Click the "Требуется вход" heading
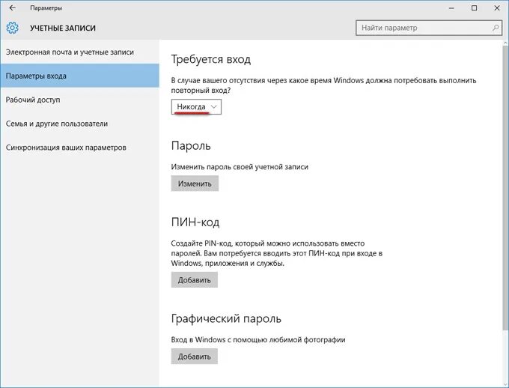Image resolution: width=509 pixels, height=388 pixels. click(x=211, y=59)
